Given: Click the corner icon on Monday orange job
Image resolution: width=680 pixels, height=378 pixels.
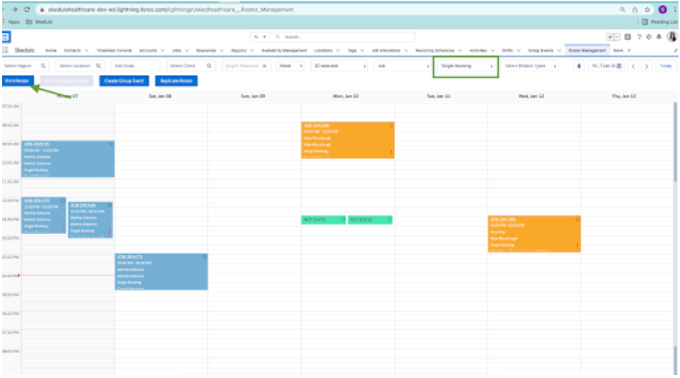Looking at the screenshot, I should click(x=391, y=126).
